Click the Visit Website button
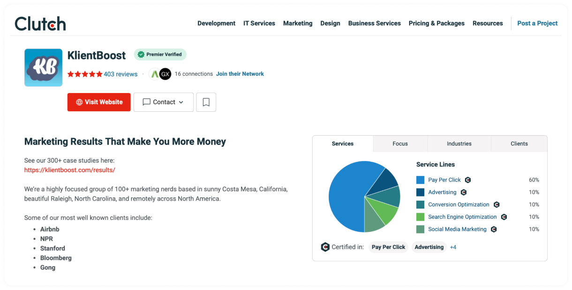This screenshot has width=572, height=290. [98, 102]
